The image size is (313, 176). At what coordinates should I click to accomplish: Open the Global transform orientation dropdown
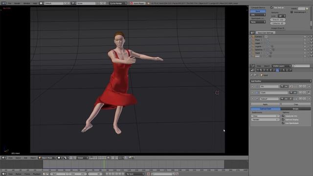(82, 158)
